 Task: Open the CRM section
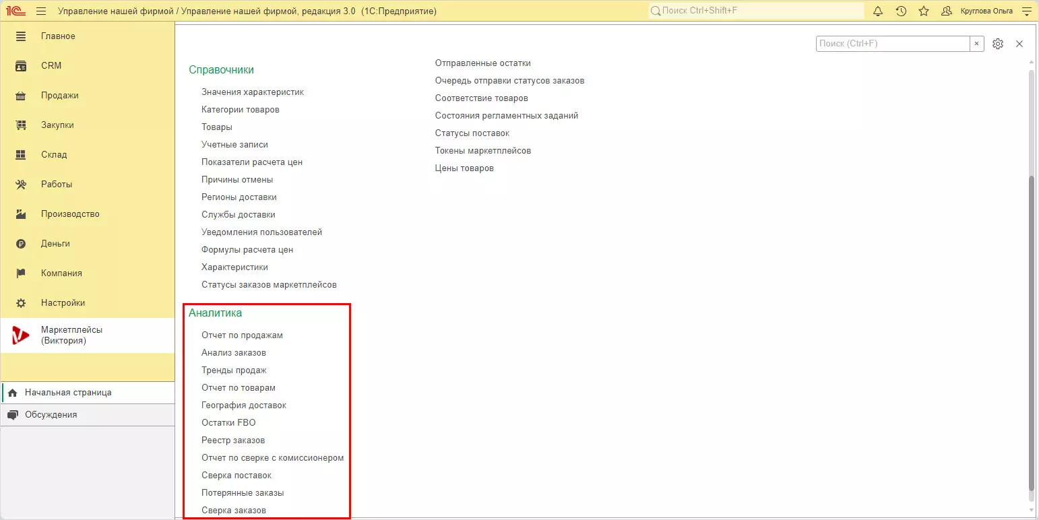click(88, 66)
